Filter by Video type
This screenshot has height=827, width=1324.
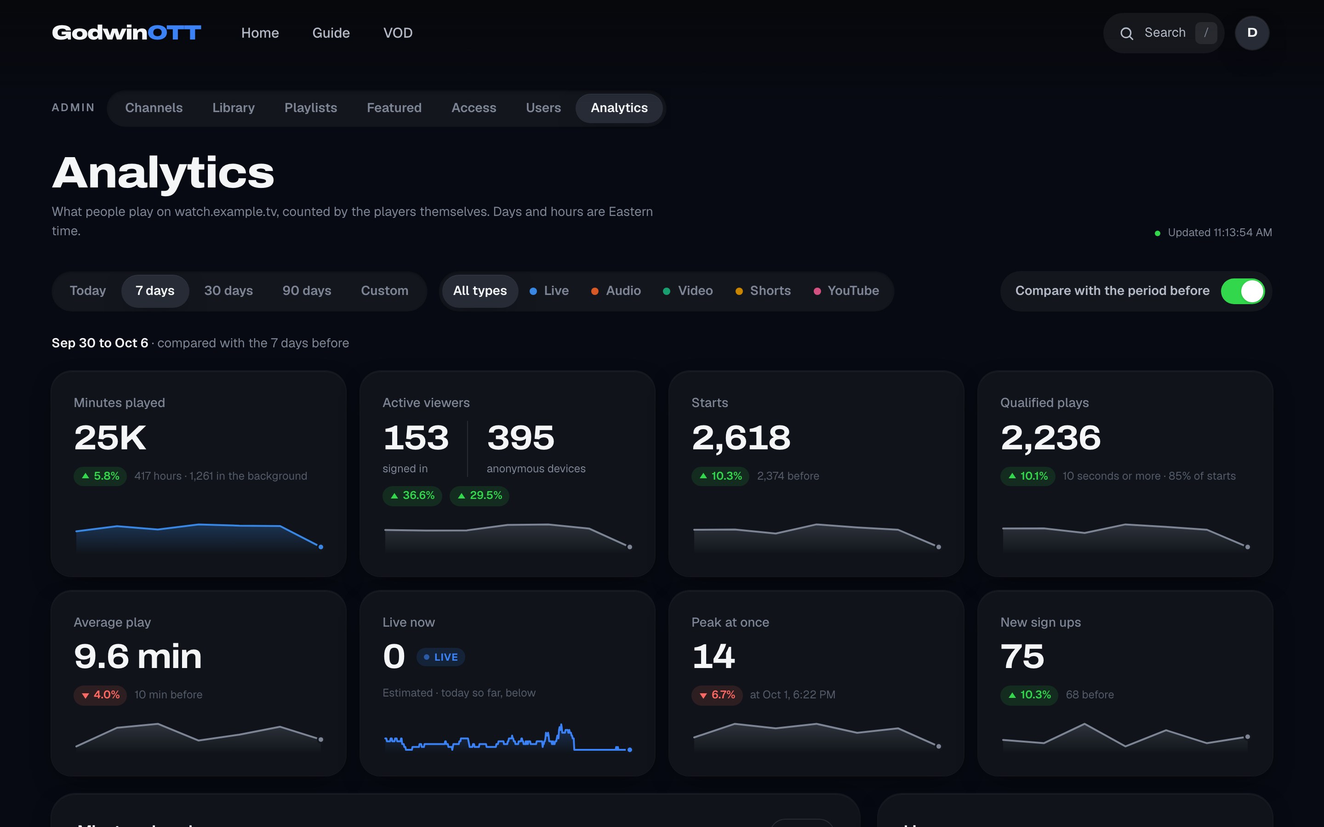click(x=688, y=291)
